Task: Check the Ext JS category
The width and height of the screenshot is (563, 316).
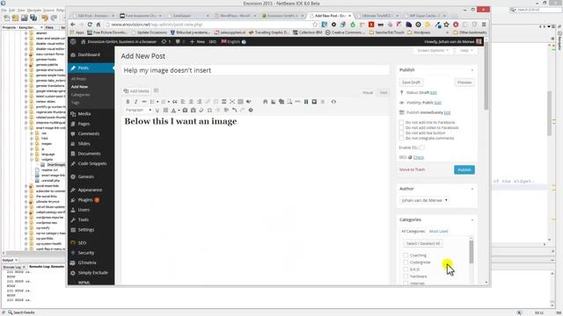Action: [406, 269]
